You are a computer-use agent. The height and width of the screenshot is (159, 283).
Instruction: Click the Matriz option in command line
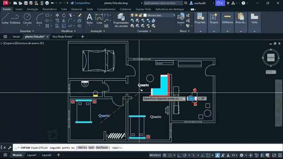point(82,148)
